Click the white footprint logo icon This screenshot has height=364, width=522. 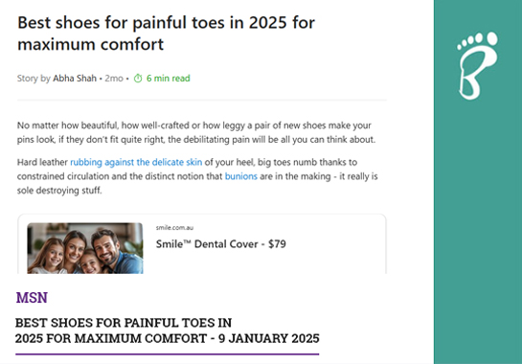pos(477,65)
